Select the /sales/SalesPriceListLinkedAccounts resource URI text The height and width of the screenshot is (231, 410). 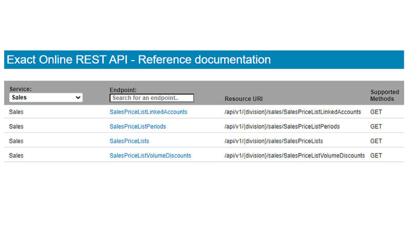pos(293,112)
